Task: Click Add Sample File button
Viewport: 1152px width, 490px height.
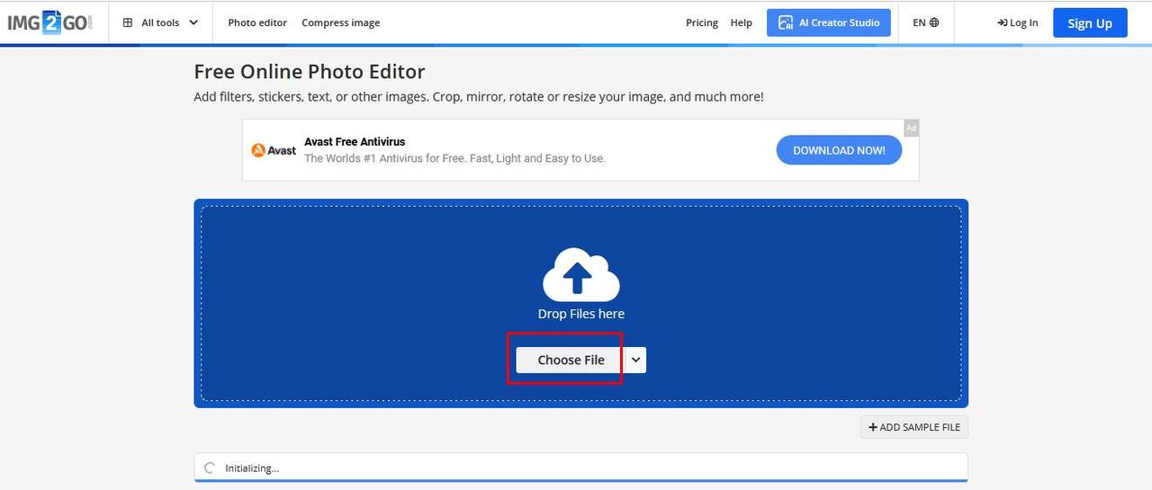Action: click(x=914, y=427)
